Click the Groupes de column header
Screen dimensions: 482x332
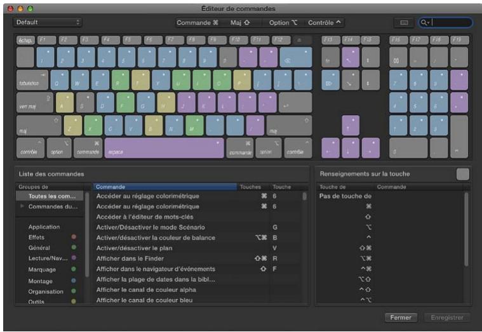click(x=50, y=187)
